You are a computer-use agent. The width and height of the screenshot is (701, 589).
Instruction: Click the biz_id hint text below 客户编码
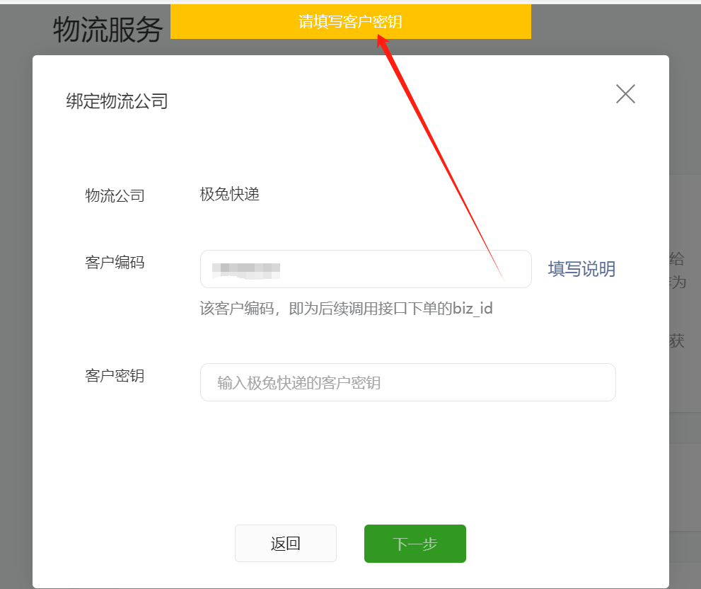click(x=346, y=309)
